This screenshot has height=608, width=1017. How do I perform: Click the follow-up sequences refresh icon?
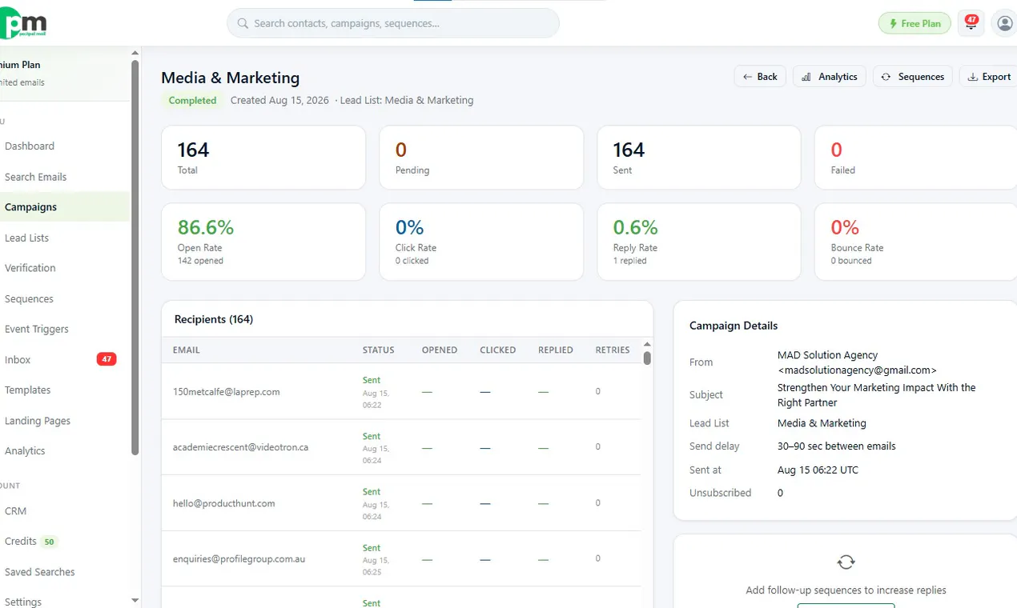click(x=846, y=562)
